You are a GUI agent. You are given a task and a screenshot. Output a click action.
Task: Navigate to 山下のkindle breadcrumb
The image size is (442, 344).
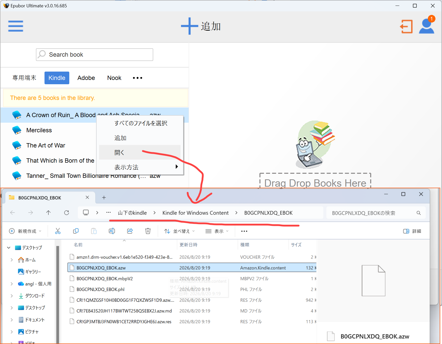pyautogui.click(x=132, y=213)
